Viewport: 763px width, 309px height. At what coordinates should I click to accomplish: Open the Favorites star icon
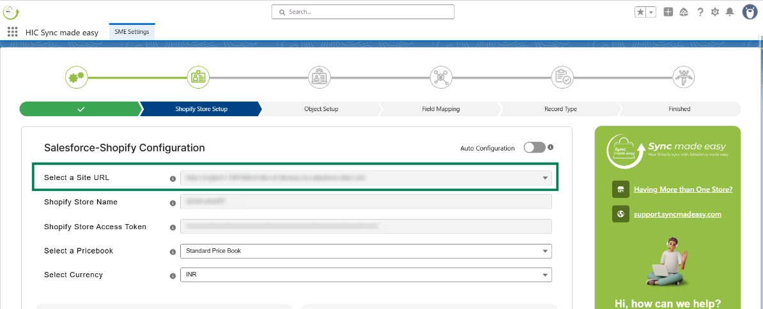640,12
